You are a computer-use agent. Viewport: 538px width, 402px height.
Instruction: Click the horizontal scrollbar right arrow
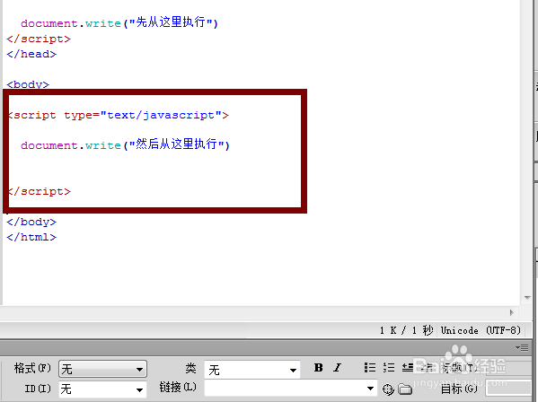(512, 312)
